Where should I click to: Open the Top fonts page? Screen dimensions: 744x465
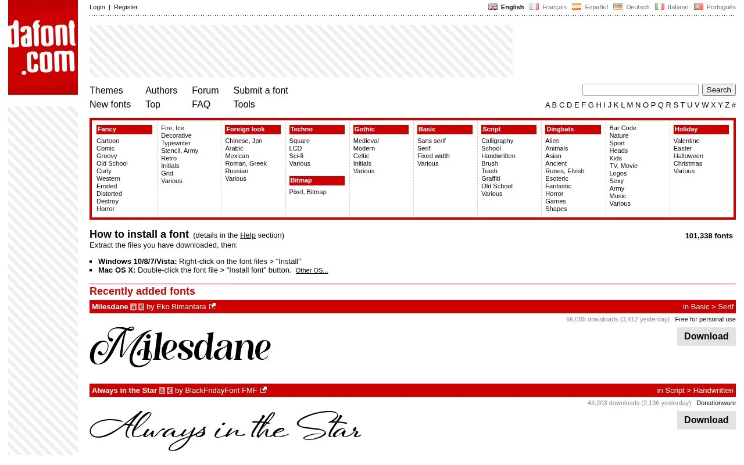pos(153,104)
